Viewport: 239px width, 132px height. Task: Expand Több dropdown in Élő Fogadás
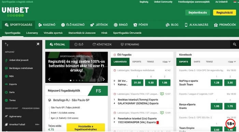[x=167, y=62]
